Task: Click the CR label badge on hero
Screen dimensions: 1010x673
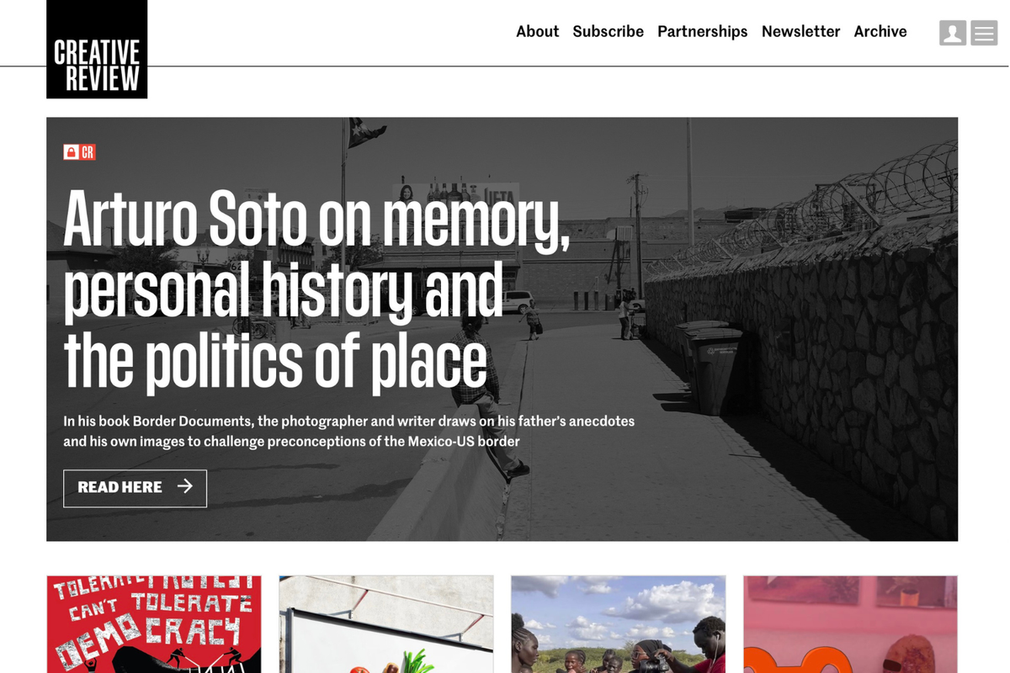Action: tap(88, 152)
